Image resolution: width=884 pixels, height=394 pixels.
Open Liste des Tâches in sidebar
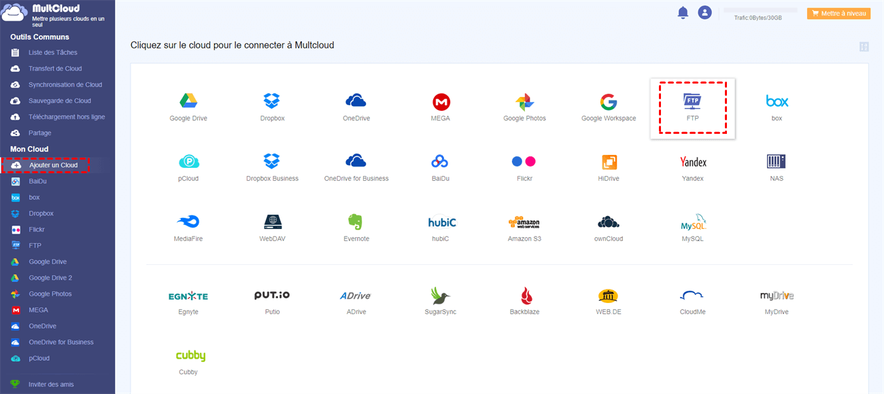pos(52,52)
